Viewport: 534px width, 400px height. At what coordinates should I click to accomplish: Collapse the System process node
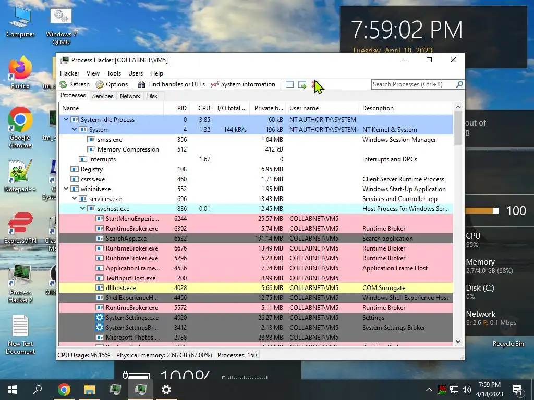pyautogui.click(x=74, y=129)
